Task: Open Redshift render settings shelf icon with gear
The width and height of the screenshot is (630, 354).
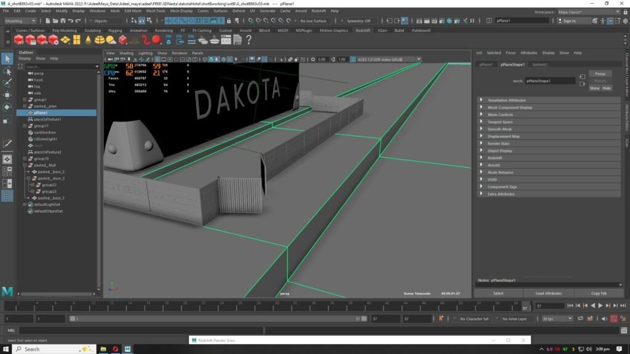Action: 54,40
